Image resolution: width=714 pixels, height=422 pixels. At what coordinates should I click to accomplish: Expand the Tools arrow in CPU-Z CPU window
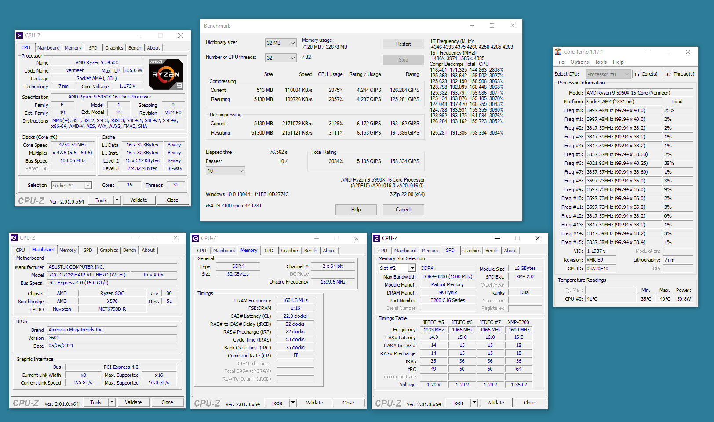[x=117, y=200]
